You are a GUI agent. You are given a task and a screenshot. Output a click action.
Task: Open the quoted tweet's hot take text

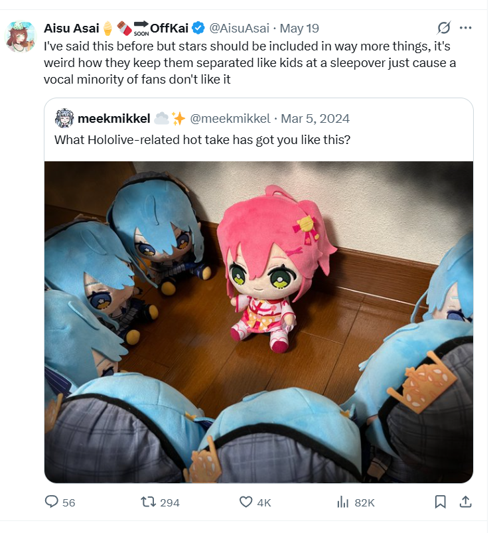pyautogui.click(x=202, y=139)
